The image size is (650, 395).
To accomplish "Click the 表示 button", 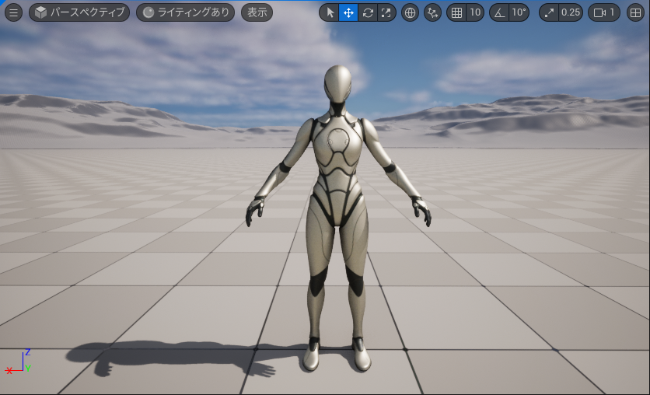I will [x=257, y=12].
